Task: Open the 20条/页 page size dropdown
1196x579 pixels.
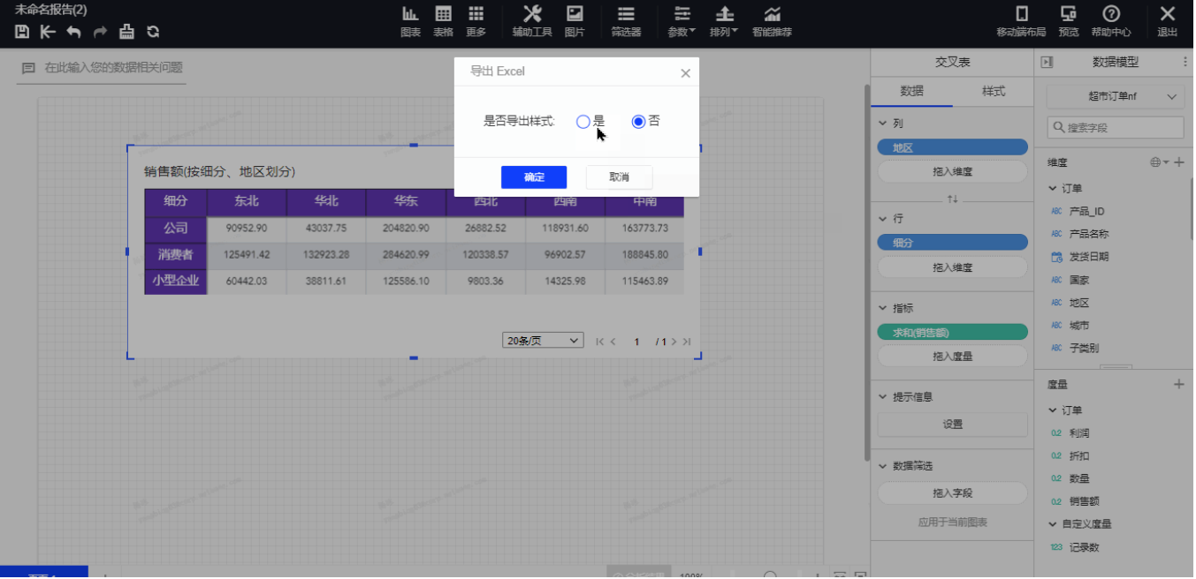Action: tap(543, 341)
